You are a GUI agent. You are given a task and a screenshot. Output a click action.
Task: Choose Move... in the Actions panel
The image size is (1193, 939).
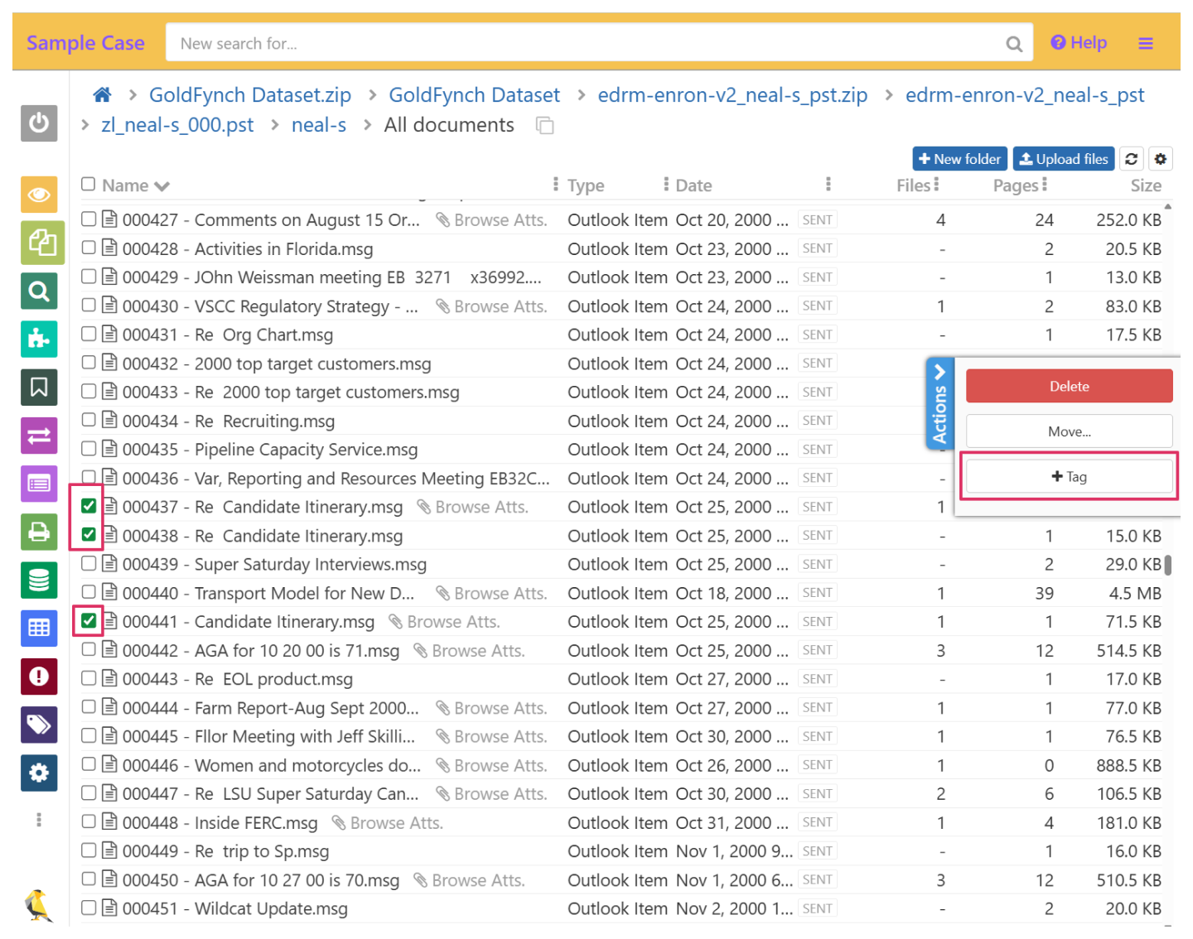coord(1069,431)
